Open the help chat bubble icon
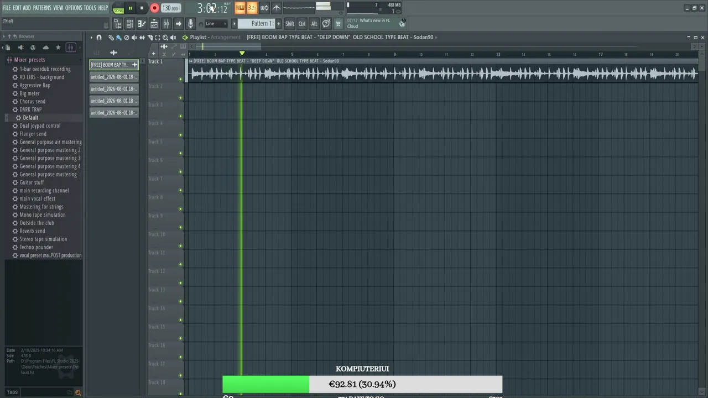The image size is (708, 398). (326, 24)
